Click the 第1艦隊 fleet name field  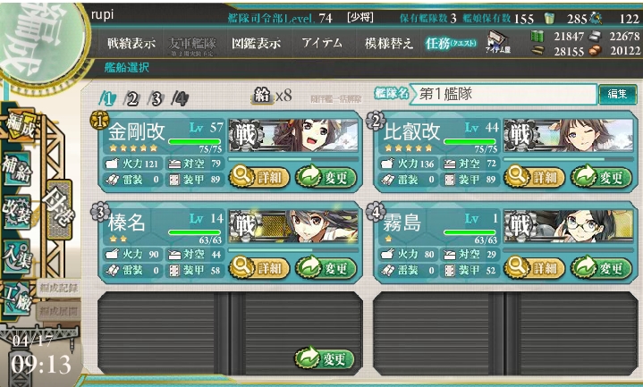[503, 94]
